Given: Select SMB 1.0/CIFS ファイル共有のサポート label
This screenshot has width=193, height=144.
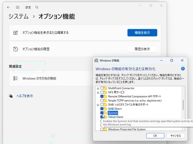Looking at the screenshot, I should [x=128, y=104].
